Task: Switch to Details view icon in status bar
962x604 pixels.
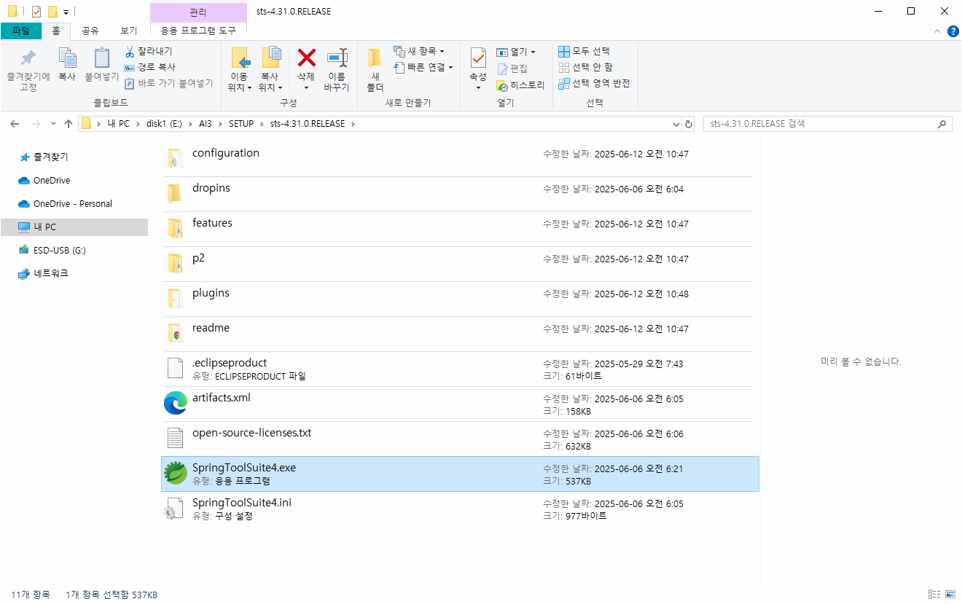Action: tap(934, 595)
